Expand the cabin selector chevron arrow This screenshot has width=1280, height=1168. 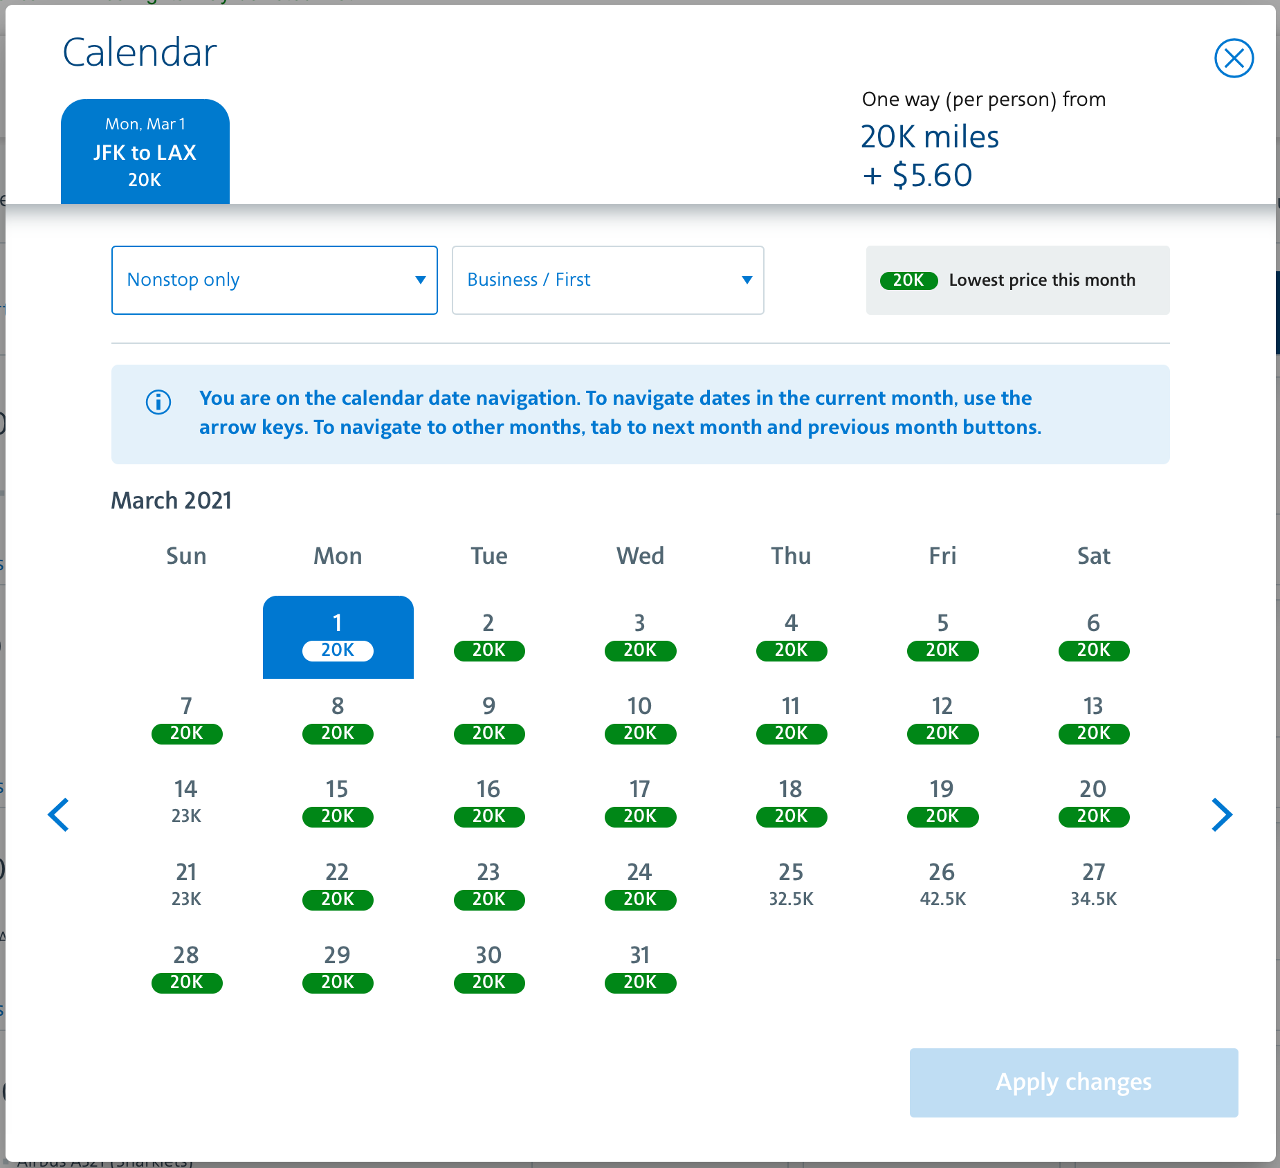click(747, 280)
